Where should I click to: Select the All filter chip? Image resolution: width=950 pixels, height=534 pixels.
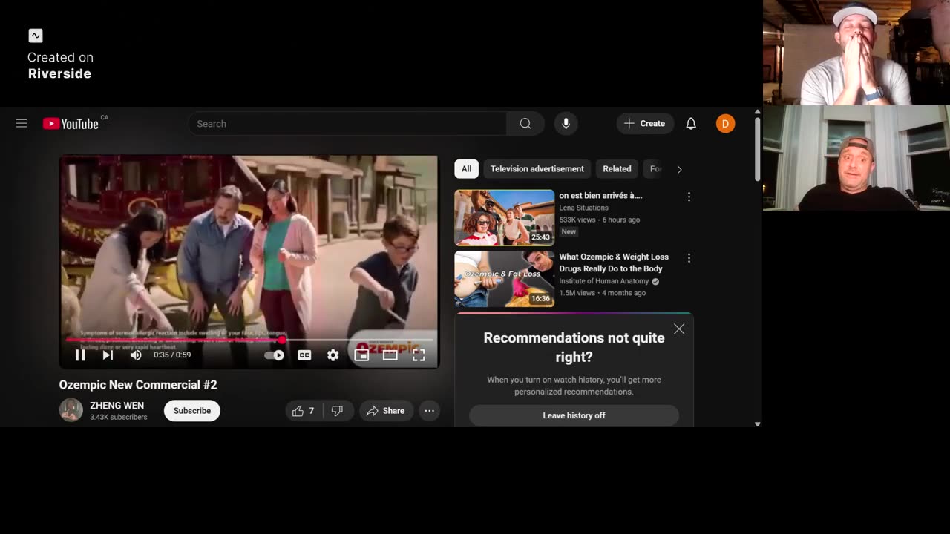[466, 169]
